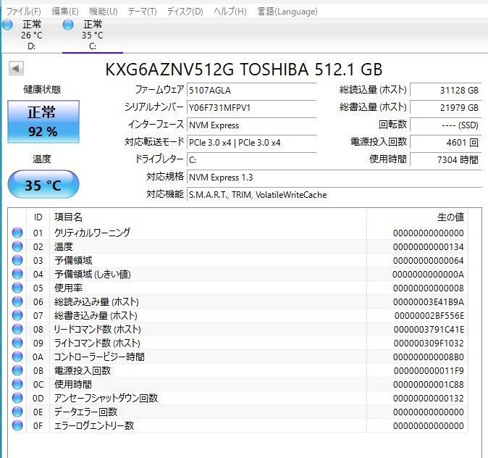Click the drive letter field C:
This screenshot has height=458, width=488.
click(251, 160)
